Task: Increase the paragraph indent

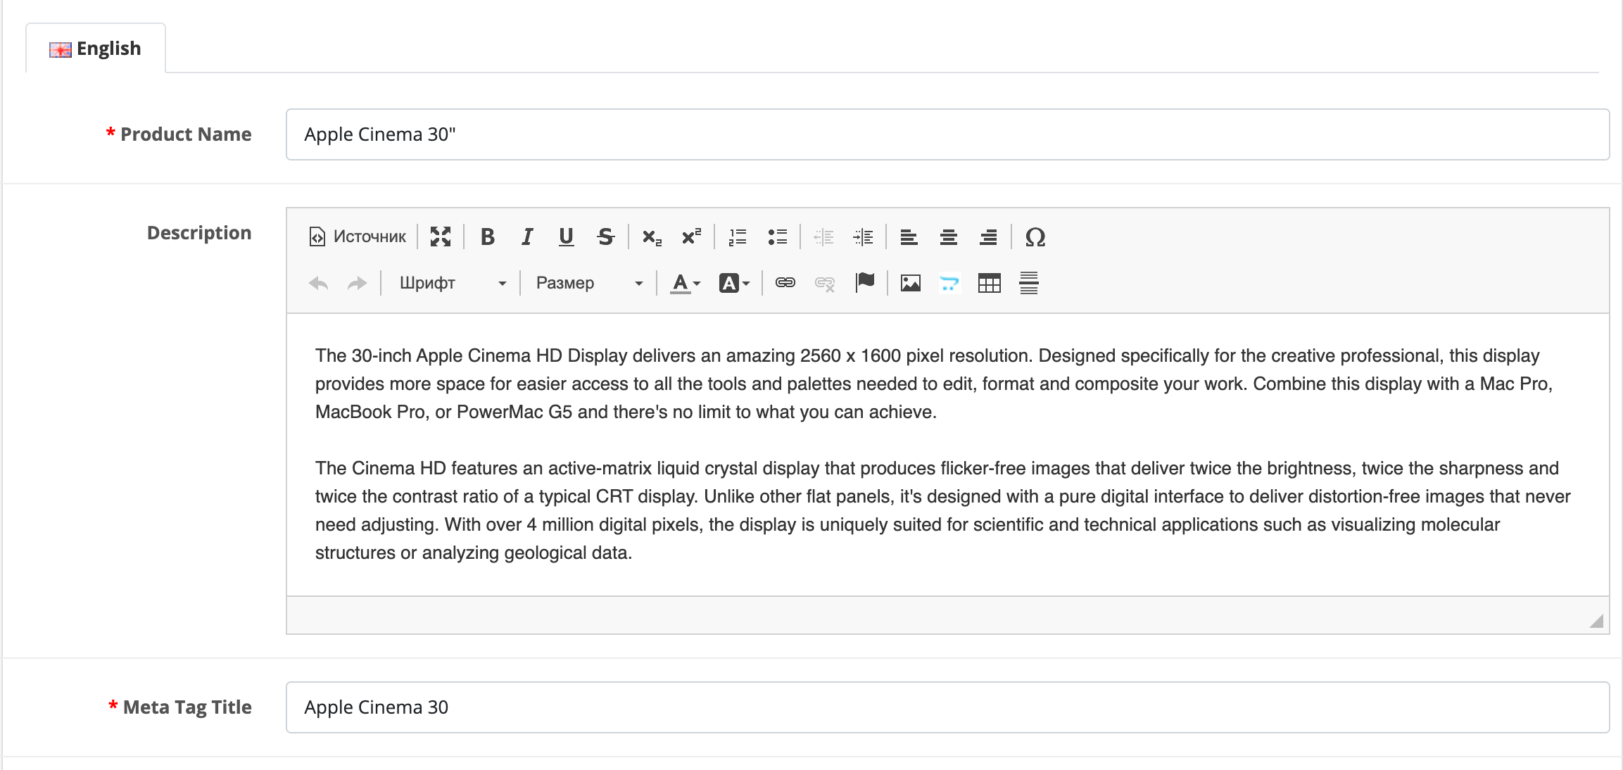Action: pyautogui.click(x=863, y=236)
